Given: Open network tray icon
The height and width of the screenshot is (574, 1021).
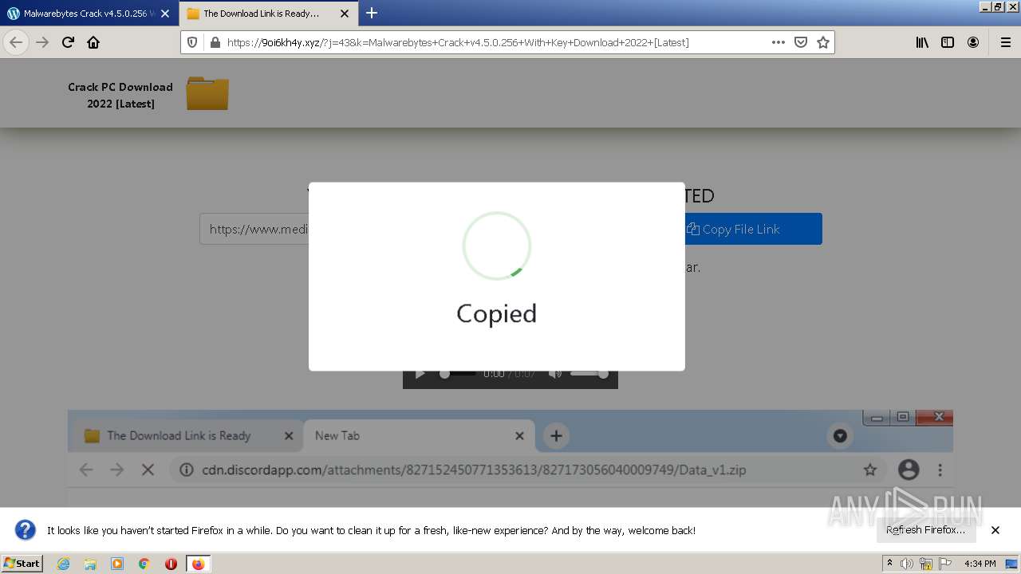Looking at the screenshot, I should tap(926, 564).
